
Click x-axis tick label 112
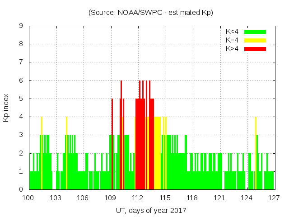(x=138, y=198)
